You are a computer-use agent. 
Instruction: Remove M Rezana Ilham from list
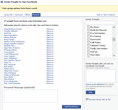(50, 50)
